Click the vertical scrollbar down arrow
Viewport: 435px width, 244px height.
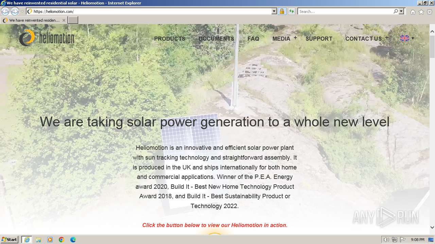point(432,227)
